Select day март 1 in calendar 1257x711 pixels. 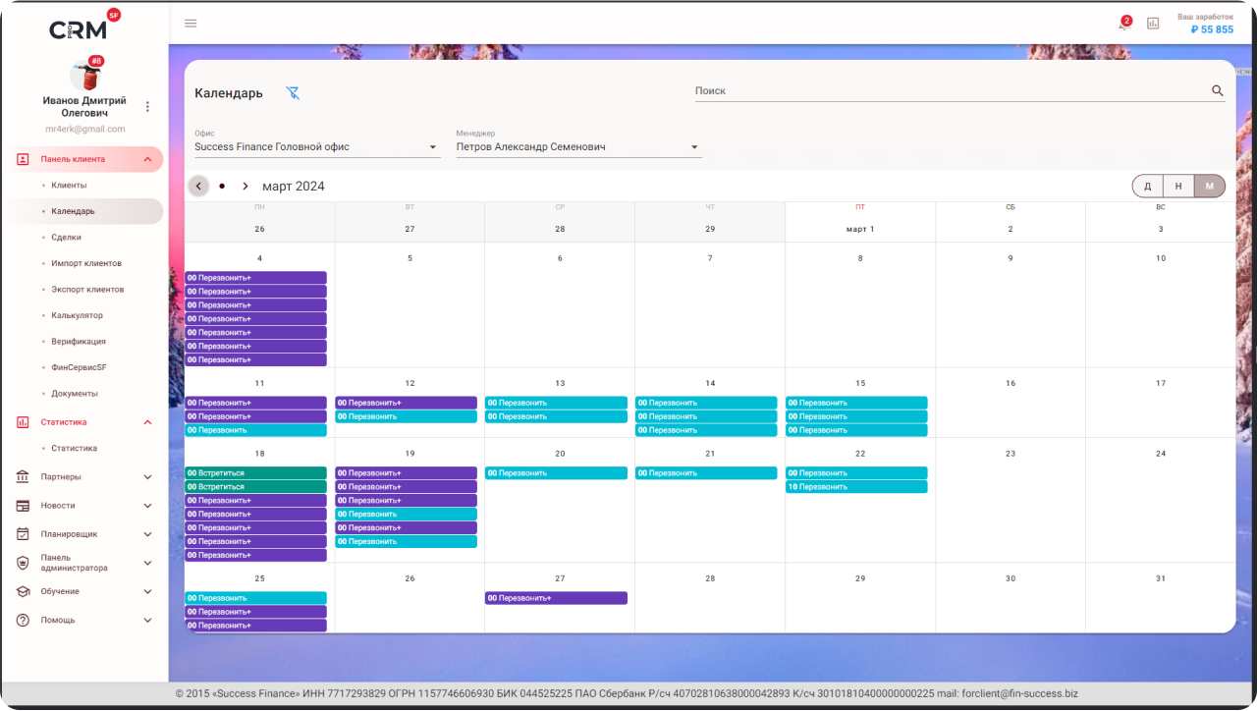[860, 229]
